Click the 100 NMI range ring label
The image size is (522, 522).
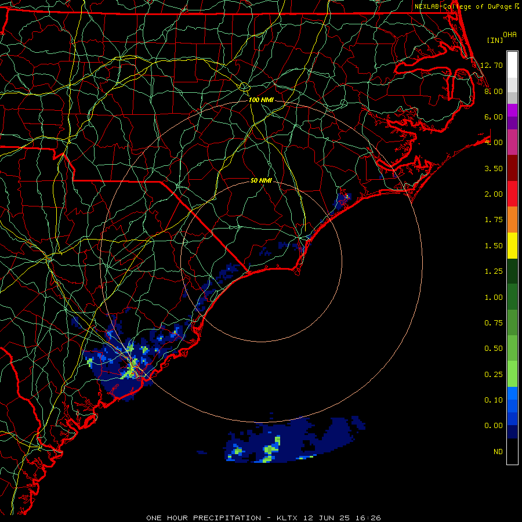tap(261, 100)
